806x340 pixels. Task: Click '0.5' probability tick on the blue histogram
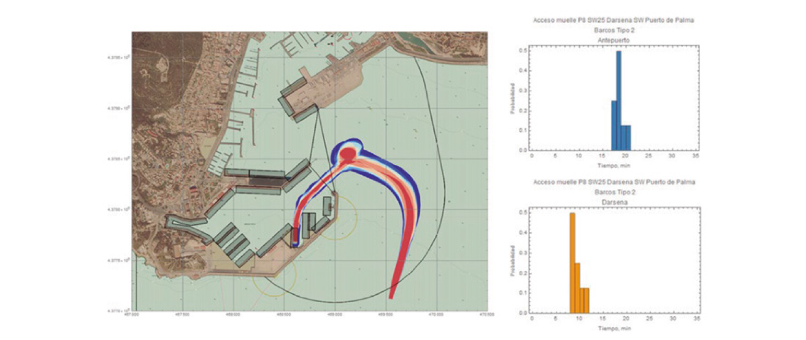523,50
